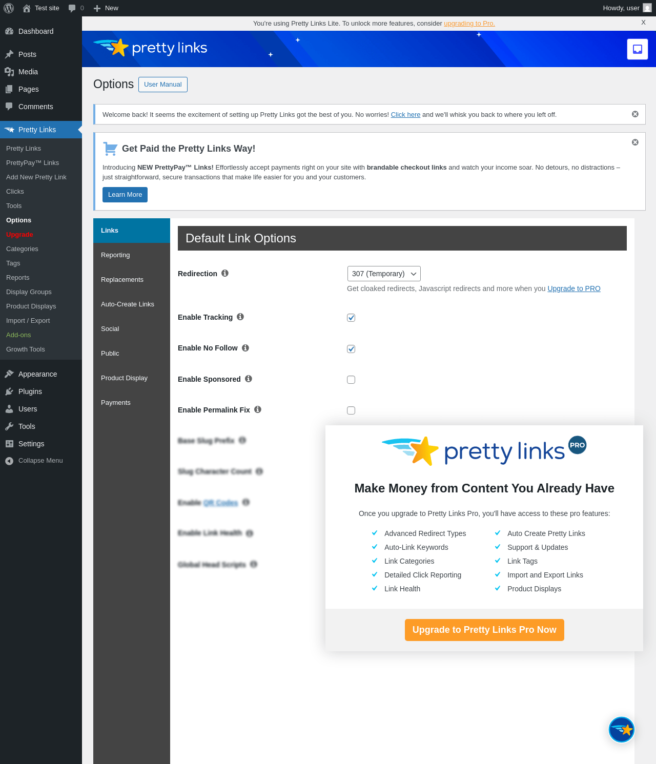Open the comments bubble in admin bar
The width and height of the screenshot is (656, 764).
coord(72,8)
